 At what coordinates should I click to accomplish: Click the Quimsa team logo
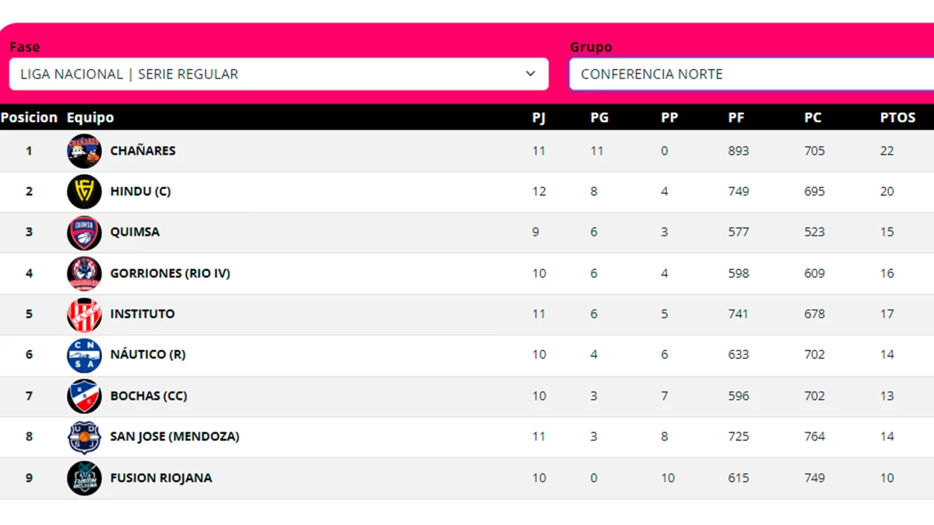[x=84, y=233]
